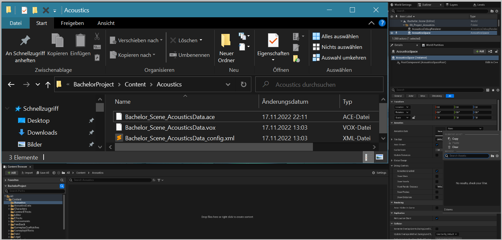Open the Location dropdown in Transform
Screen dimensions: 502x240
402,107
